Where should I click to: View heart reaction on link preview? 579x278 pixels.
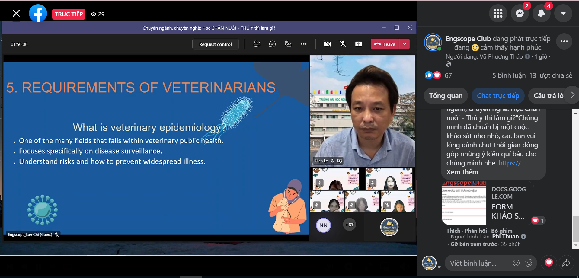tap(538, 220)
